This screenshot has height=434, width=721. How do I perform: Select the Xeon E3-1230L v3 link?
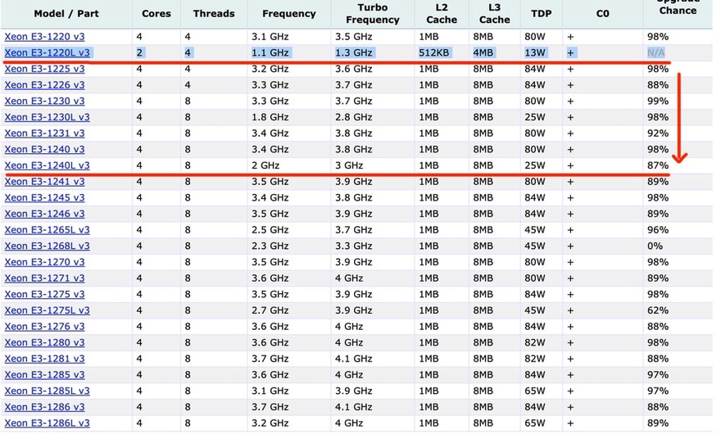(47, 117)
